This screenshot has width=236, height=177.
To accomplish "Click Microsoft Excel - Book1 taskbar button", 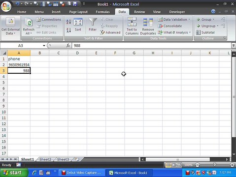I will 129,173.
